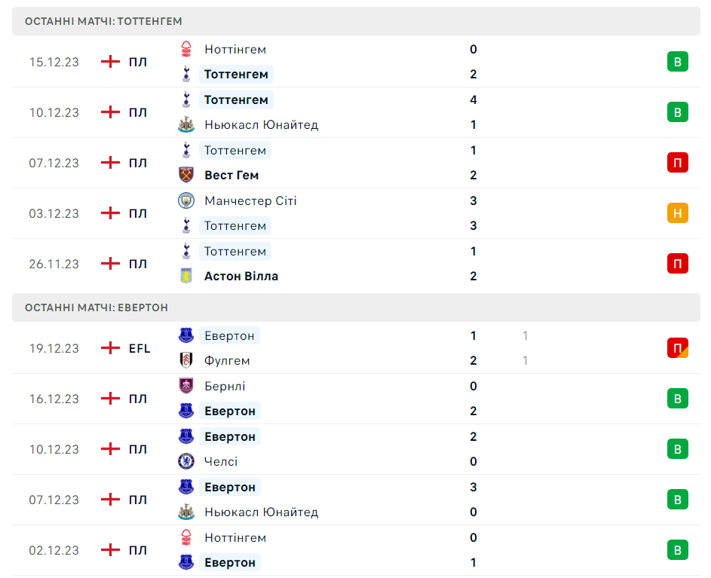Click the red loss badge for Tottenham–West Ham

[677, 163]
